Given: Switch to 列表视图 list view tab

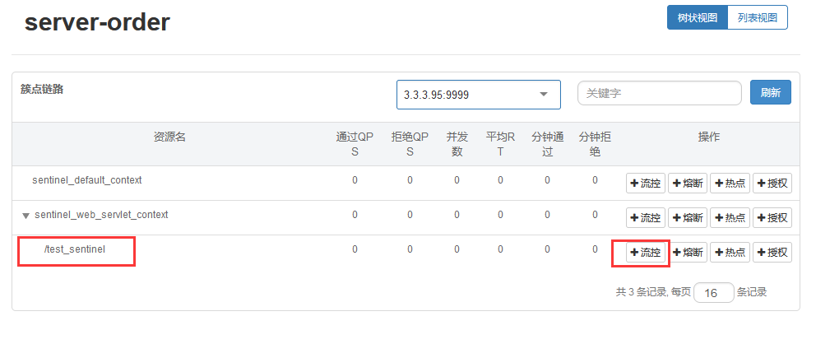Looking at the screenshot, I should (758, 17).
